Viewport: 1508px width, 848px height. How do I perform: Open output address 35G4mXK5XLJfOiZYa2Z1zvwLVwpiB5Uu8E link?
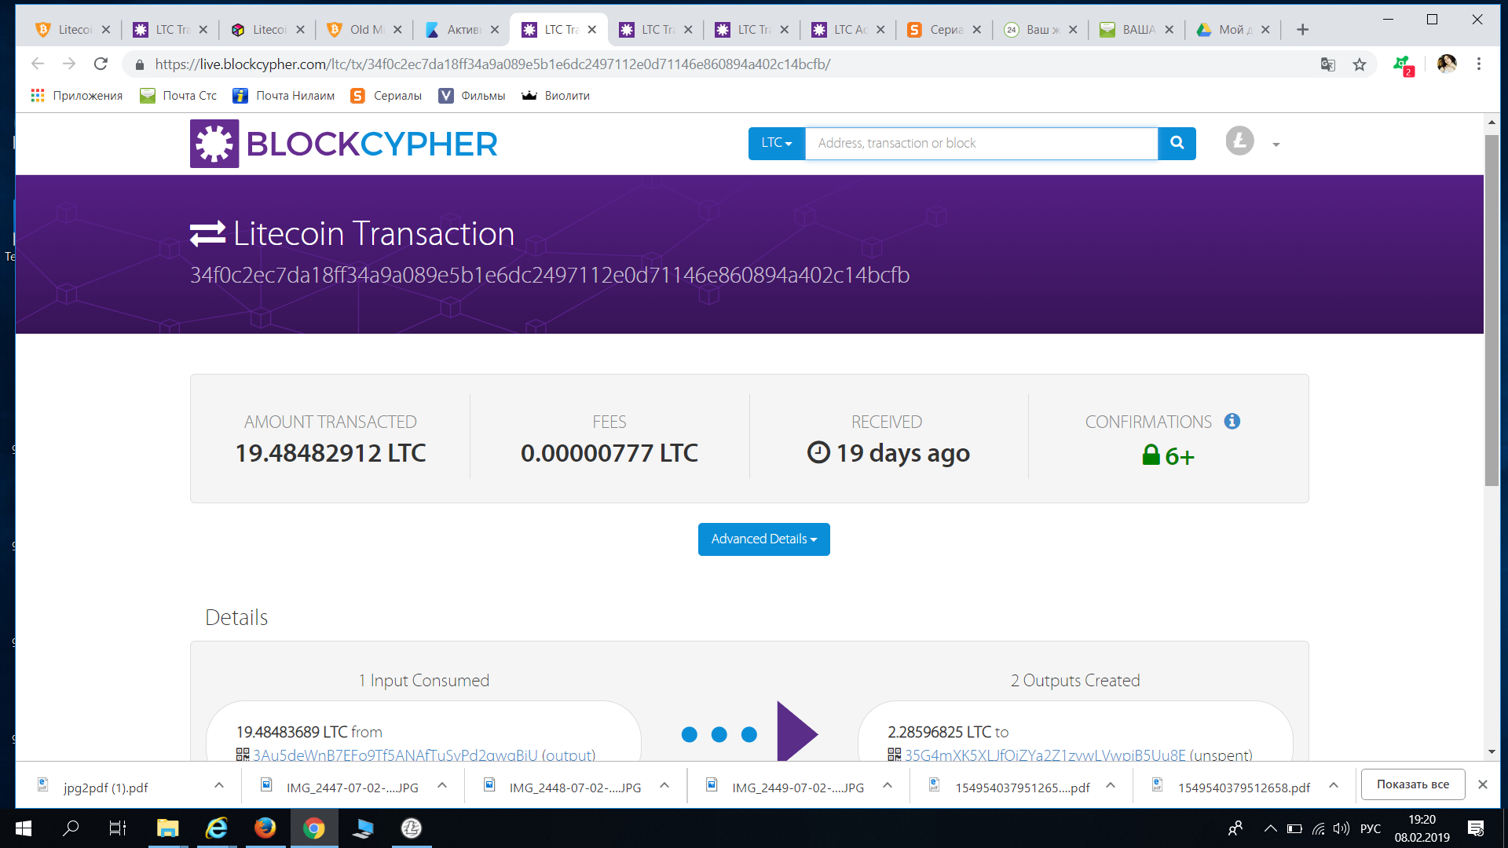point(1045,755)
